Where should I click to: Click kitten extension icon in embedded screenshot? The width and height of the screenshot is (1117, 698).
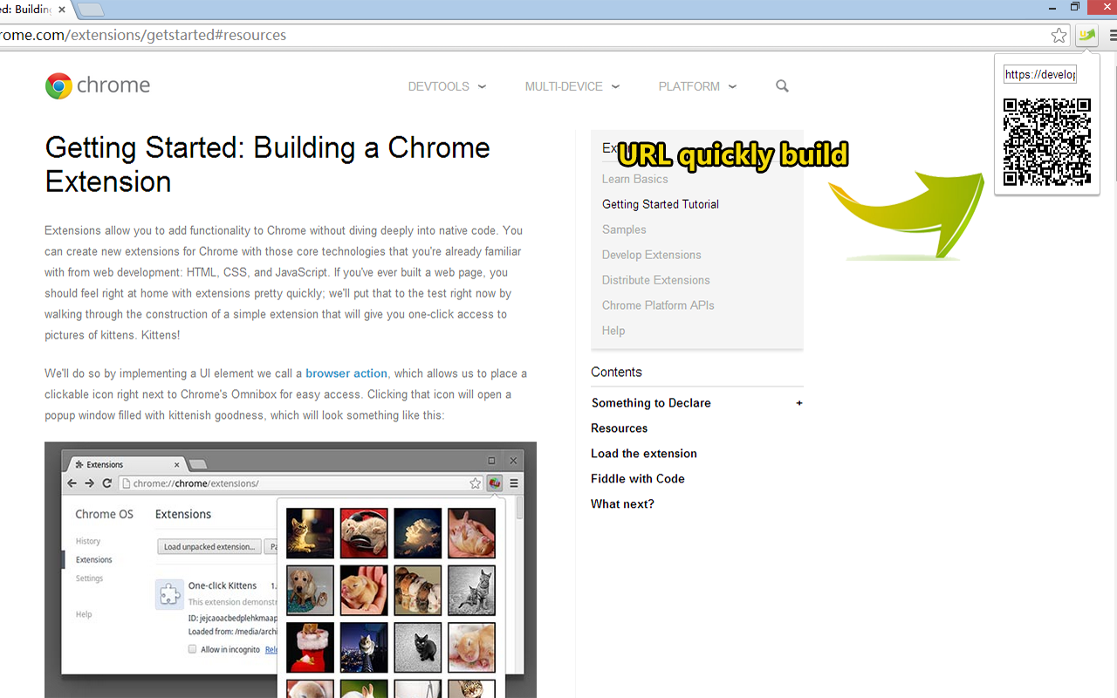click(x=495, y=482)
